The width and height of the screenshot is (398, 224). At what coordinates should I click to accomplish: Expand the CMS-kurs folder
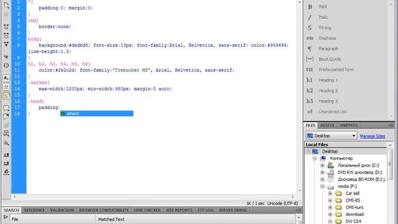330,207
